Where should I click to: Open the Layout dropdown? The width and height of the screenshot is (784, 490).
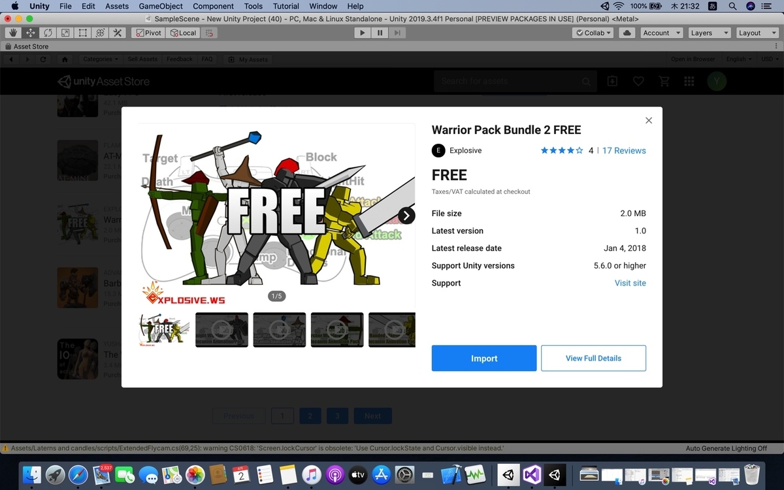click(757, 33)
